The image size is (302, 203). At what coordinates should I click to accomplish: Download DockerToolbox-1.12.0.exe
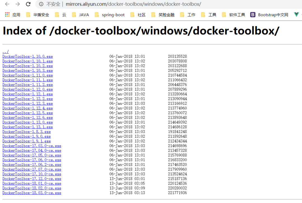[27, 89]
